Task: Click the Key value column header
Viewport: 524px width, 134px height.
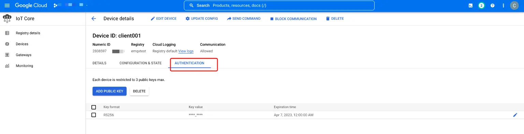Action: click(x=196, y=107)
